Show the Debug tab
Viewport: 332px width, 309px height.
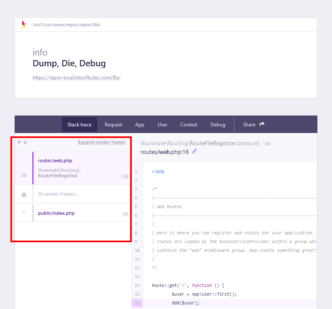(218, 125)
